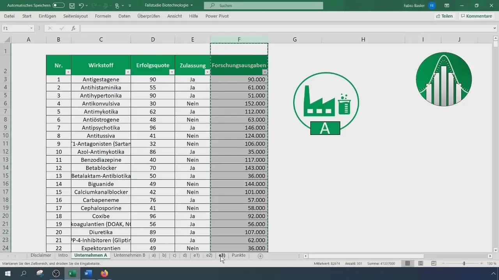Open the Datei menu
The width and height of the screenshot is (499, 280).
click(x=9, y=16)
